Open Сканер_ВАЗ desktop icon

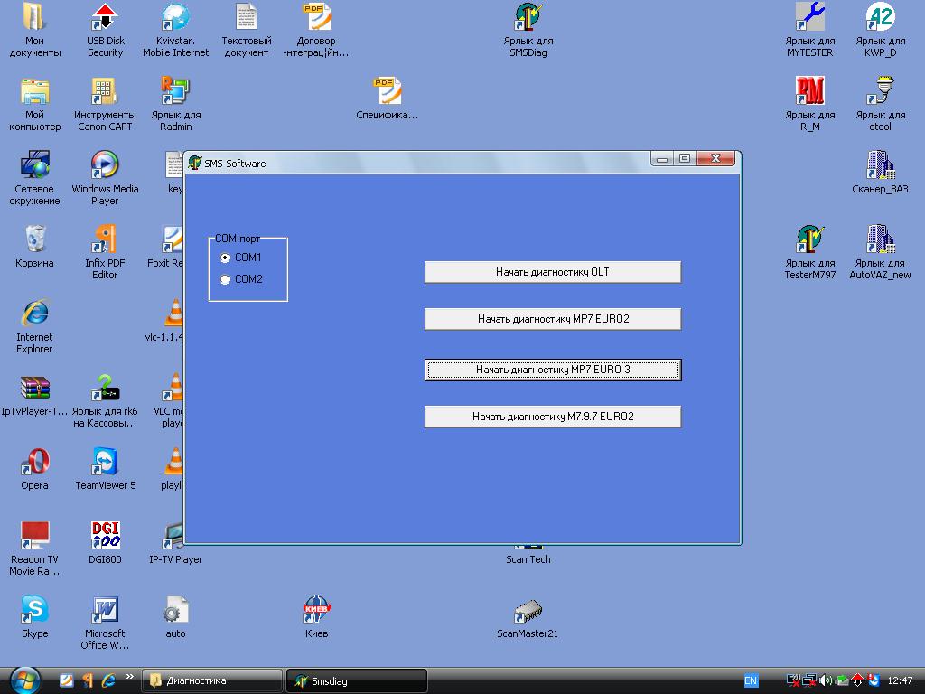tap(880, 173)
